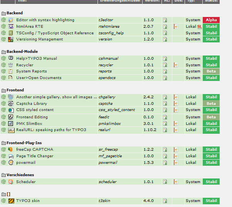Image resolution: width=232 pixels, height=207 pixels.
Task: Click the Frontend category folder icon
Action: point(3,90)
